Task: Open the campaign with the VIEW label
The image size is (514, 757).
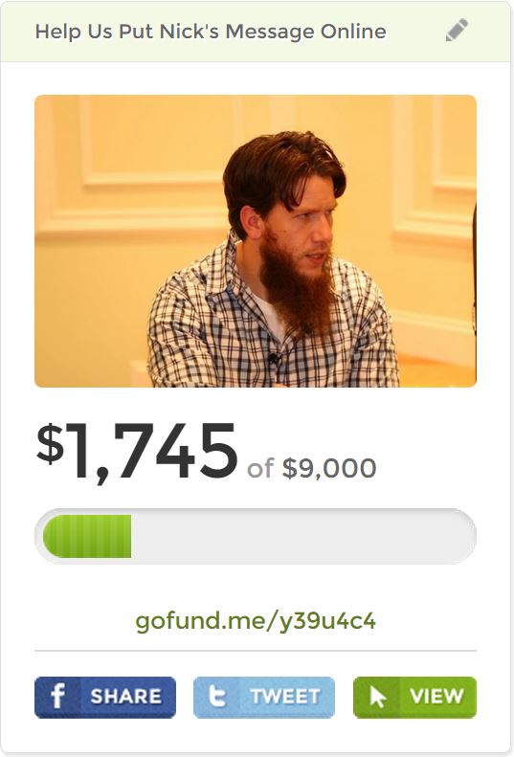Action: (436, 696)
